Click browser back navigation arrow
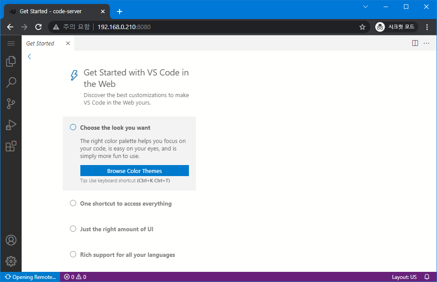This screenshot has height=282, width=437. (x=10, y=27)
